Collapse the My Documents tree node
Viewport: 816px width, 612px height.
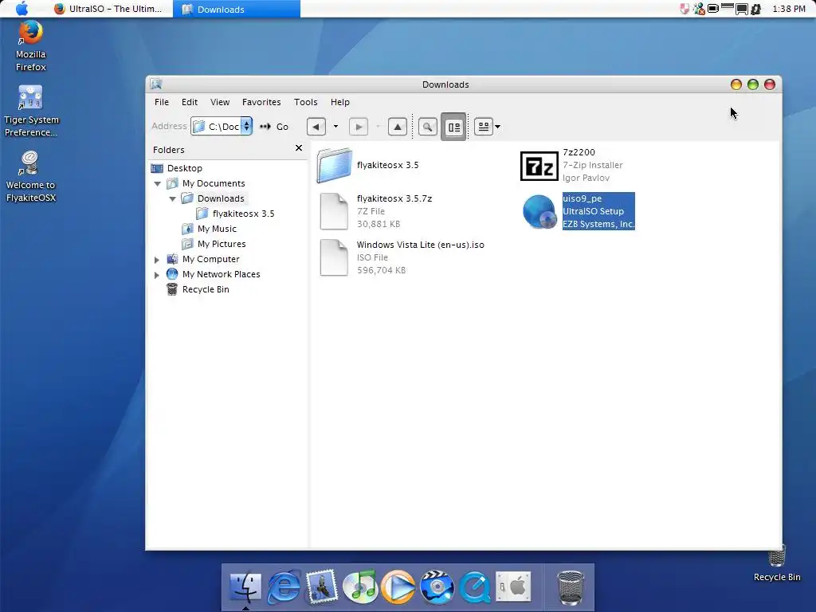(157, 184)
